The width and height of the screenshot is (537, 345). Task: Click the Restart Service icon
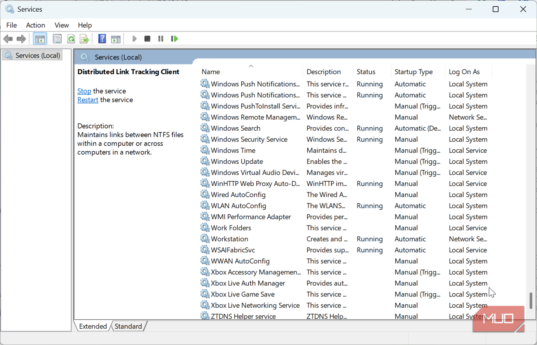pyautogui.click(x=174, y=39)
